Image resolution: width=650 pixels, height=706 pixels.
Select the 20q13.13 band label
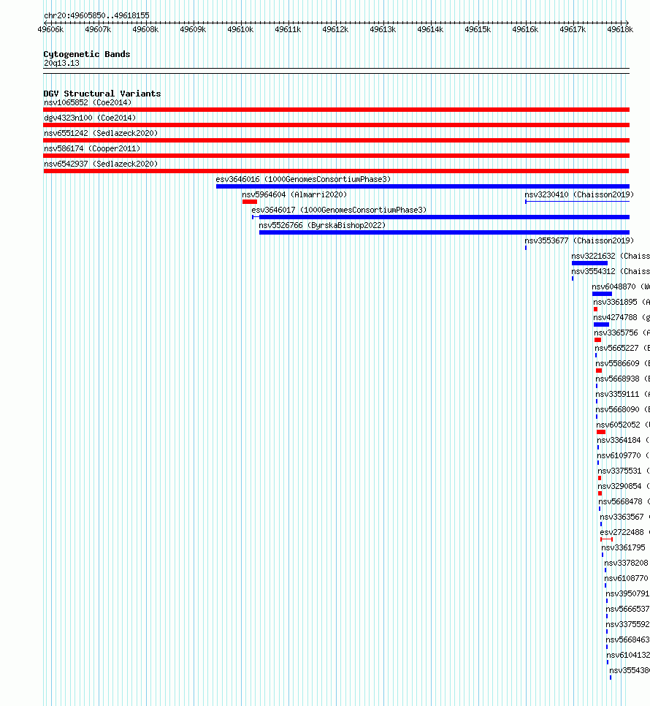pyautogui.click(x=61, y=63)
